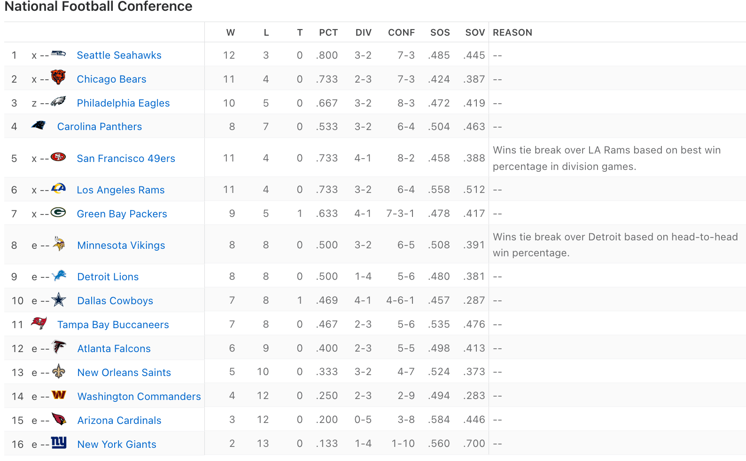Click the REASON column header

click(513, 32)
